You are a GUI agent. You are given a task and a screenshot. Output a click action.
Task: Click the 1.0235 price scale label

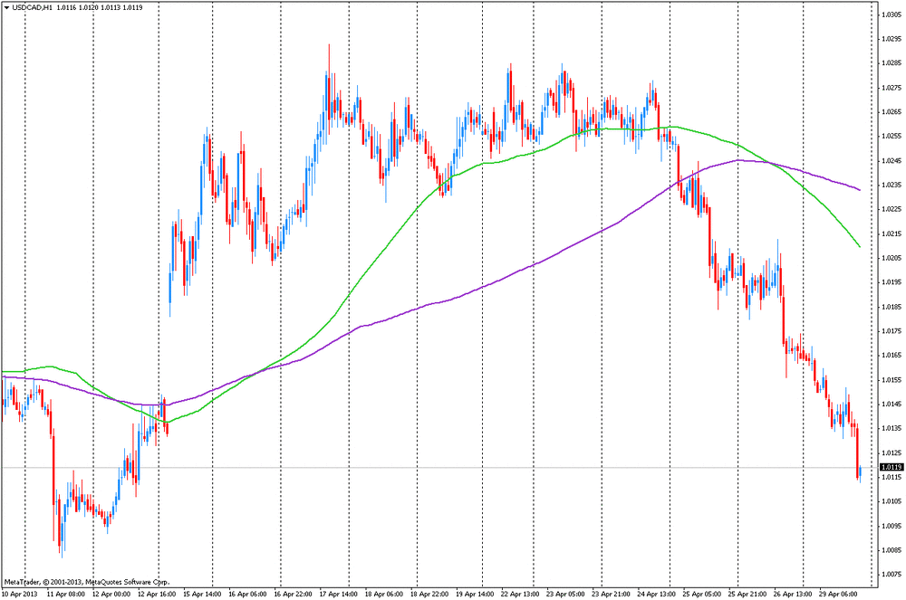coord(892,185)
